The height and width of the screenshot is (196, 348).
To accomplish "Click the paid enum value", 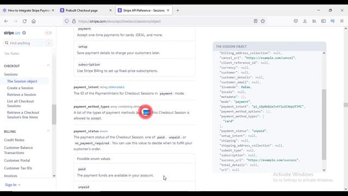I will pos(82,169).
